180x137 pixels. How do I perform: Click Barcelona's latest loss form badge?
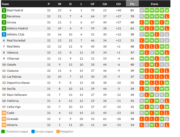click(x=167, y=16)
